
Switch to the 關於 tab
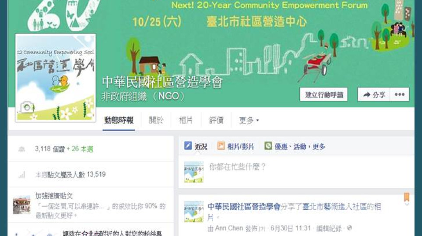coord(156,120)
